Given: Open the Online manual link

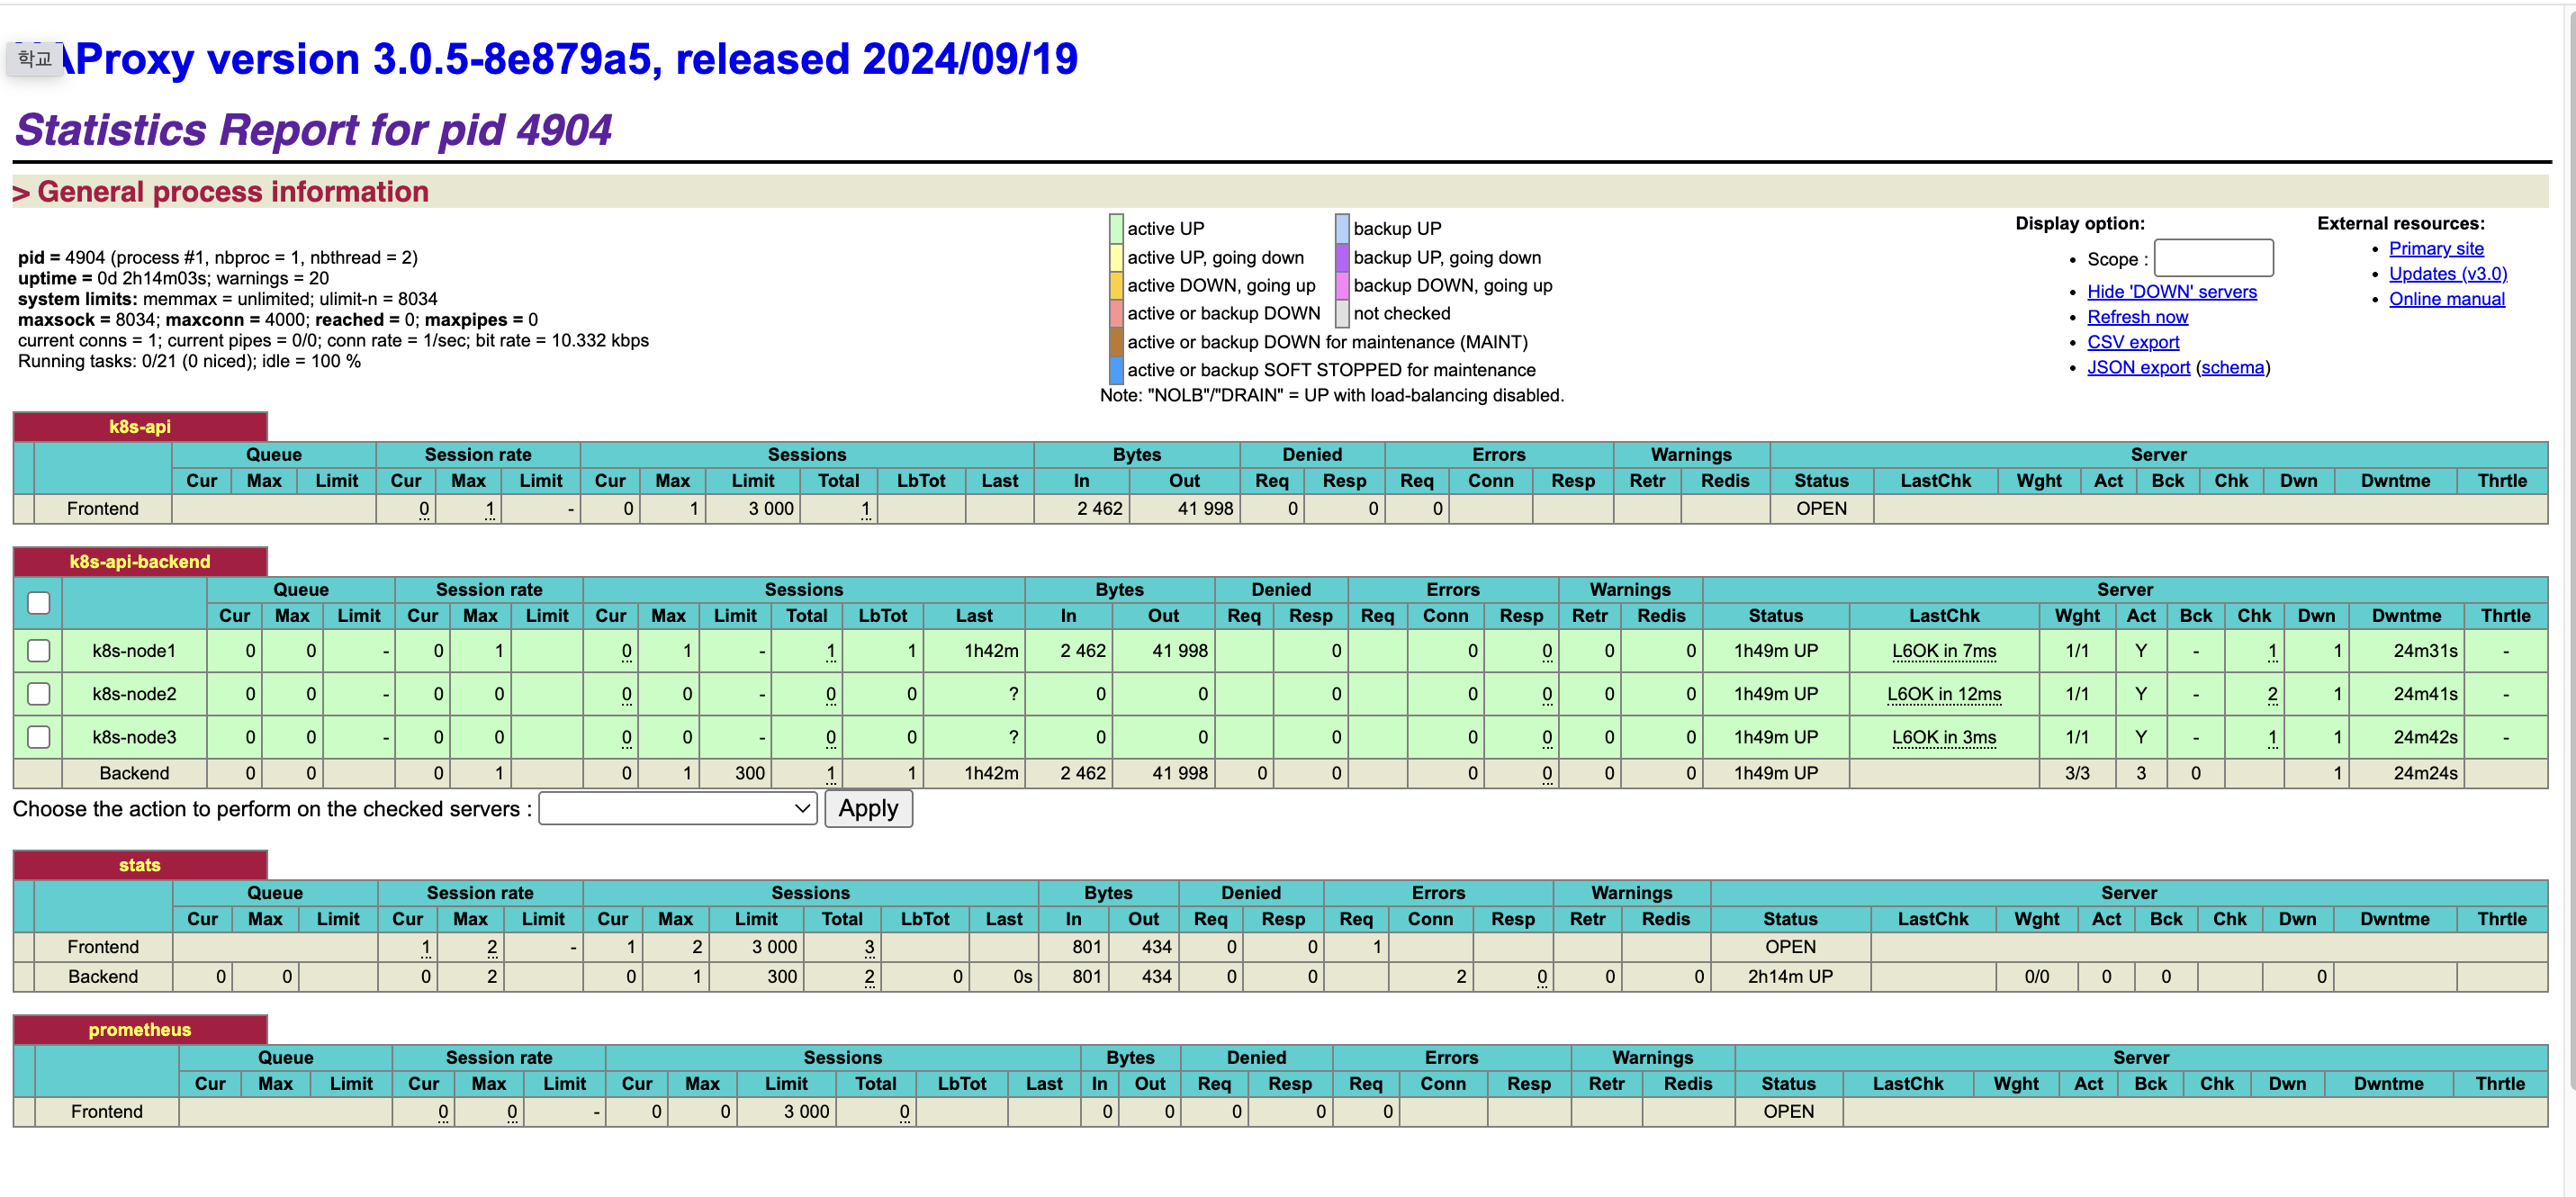Looking at the screenshot, I should coord(2446,298).
